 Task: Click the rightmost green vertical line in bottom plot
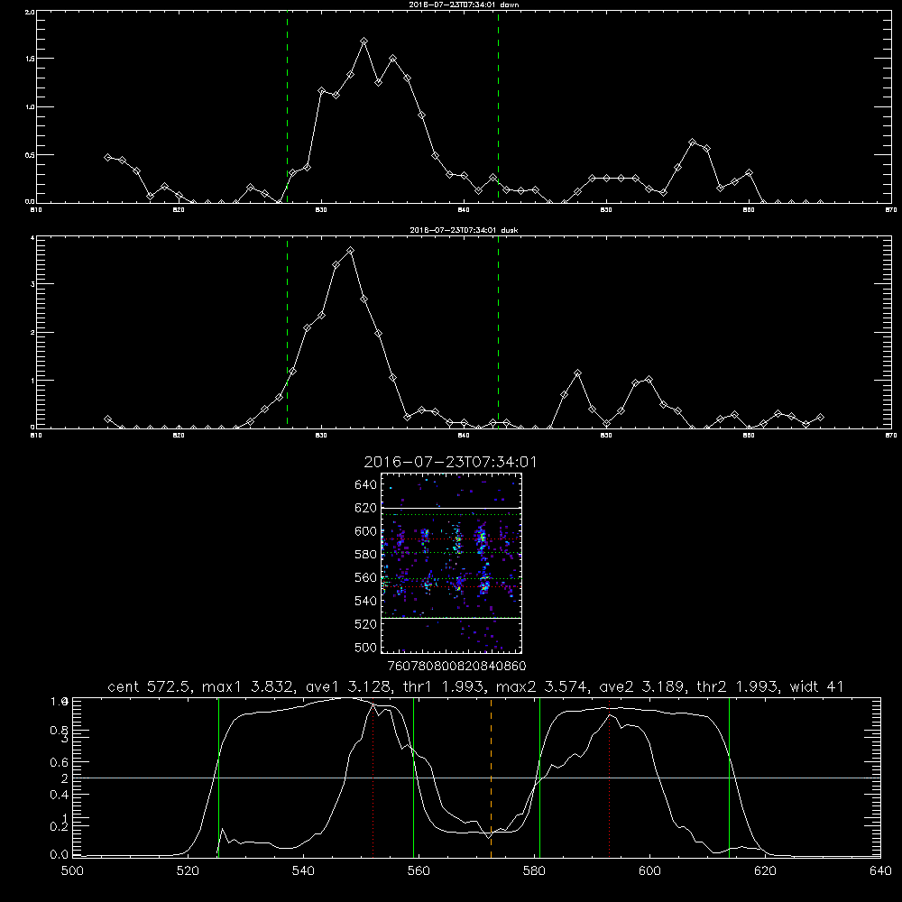729,778
